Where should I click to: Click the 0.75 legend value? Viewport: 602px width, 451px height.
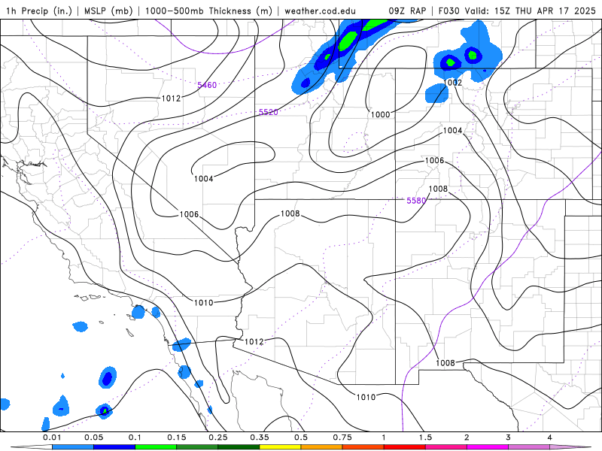click(342, 437)
